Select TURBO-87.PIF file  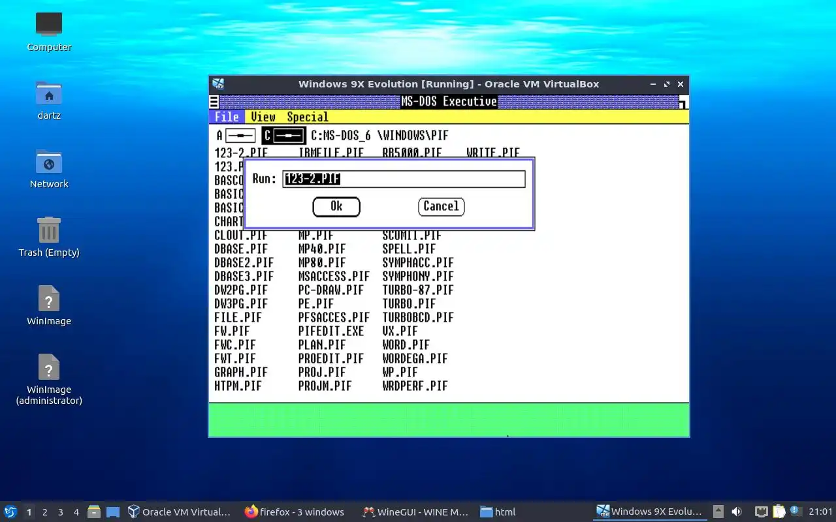(x=418, y=290)
